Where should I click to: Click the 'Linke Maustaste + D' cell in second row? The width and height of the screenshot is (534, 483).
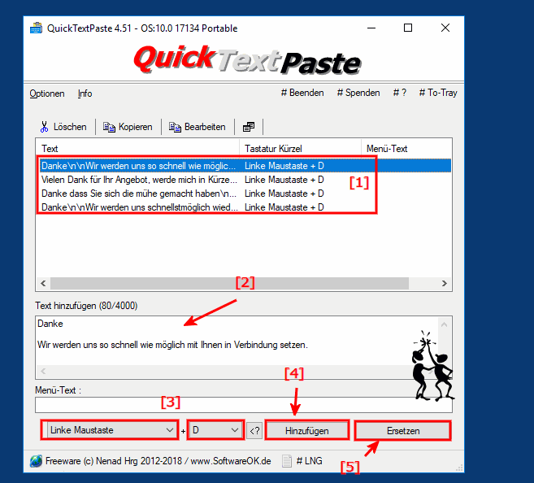(x=284, y=180)
